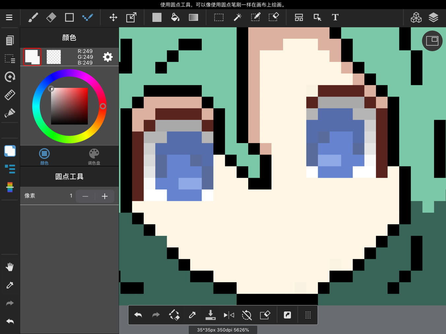The height and width of the screenshot is (334, 446).
Task: Increase pixel size with plus button
Action: (x=105, y=196)
